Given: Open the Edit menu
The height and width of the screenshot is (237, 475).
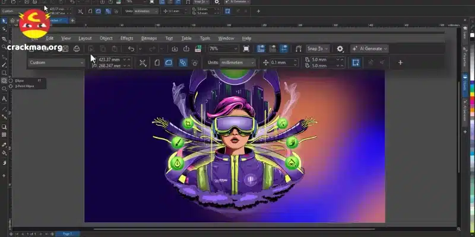Looking at the screenshot, I should (x=50, y=39).
